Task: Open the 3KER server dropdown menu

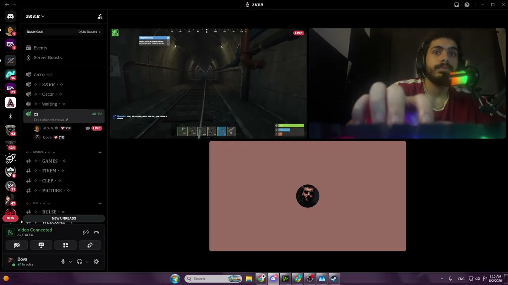Action: pyautogui.click(x=35, y=17)
